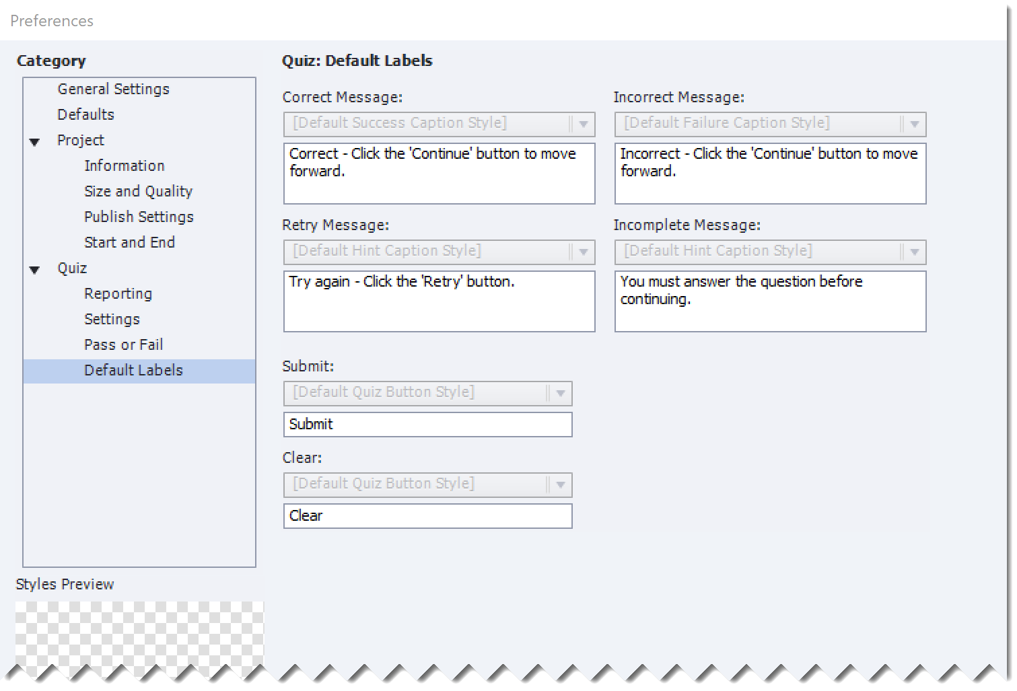Open the Defaults category
The width and height of the screenshot is (1017, 691).
coord(85,114)
